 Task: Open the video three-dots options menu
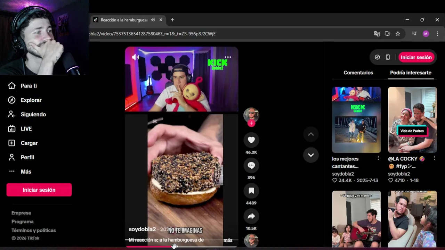pyautogui.click(x=228, y=57)
